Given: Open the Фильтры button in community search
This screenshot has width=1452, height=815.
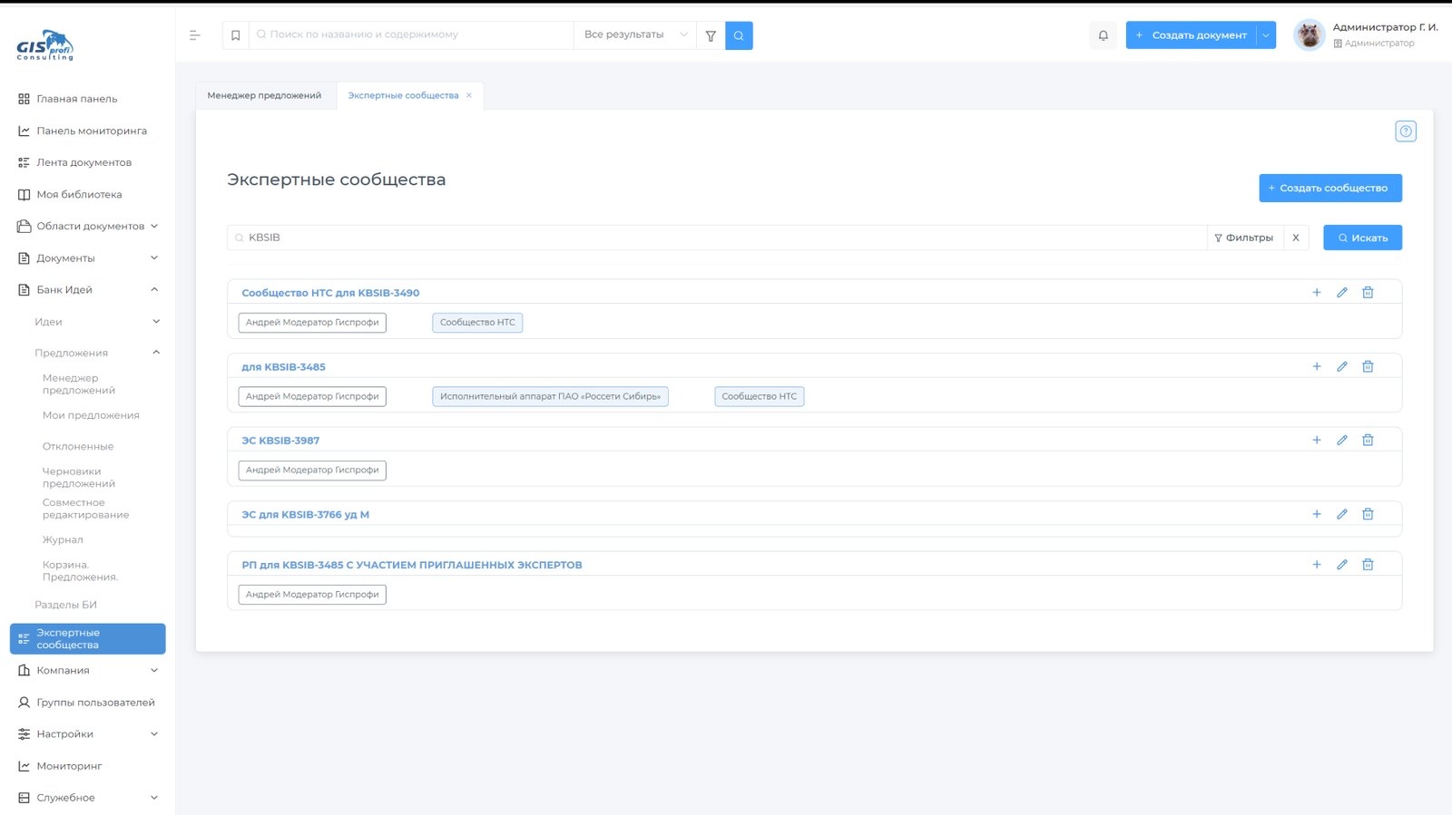Looking at the screenshot, I should (x=1244, y=238).
